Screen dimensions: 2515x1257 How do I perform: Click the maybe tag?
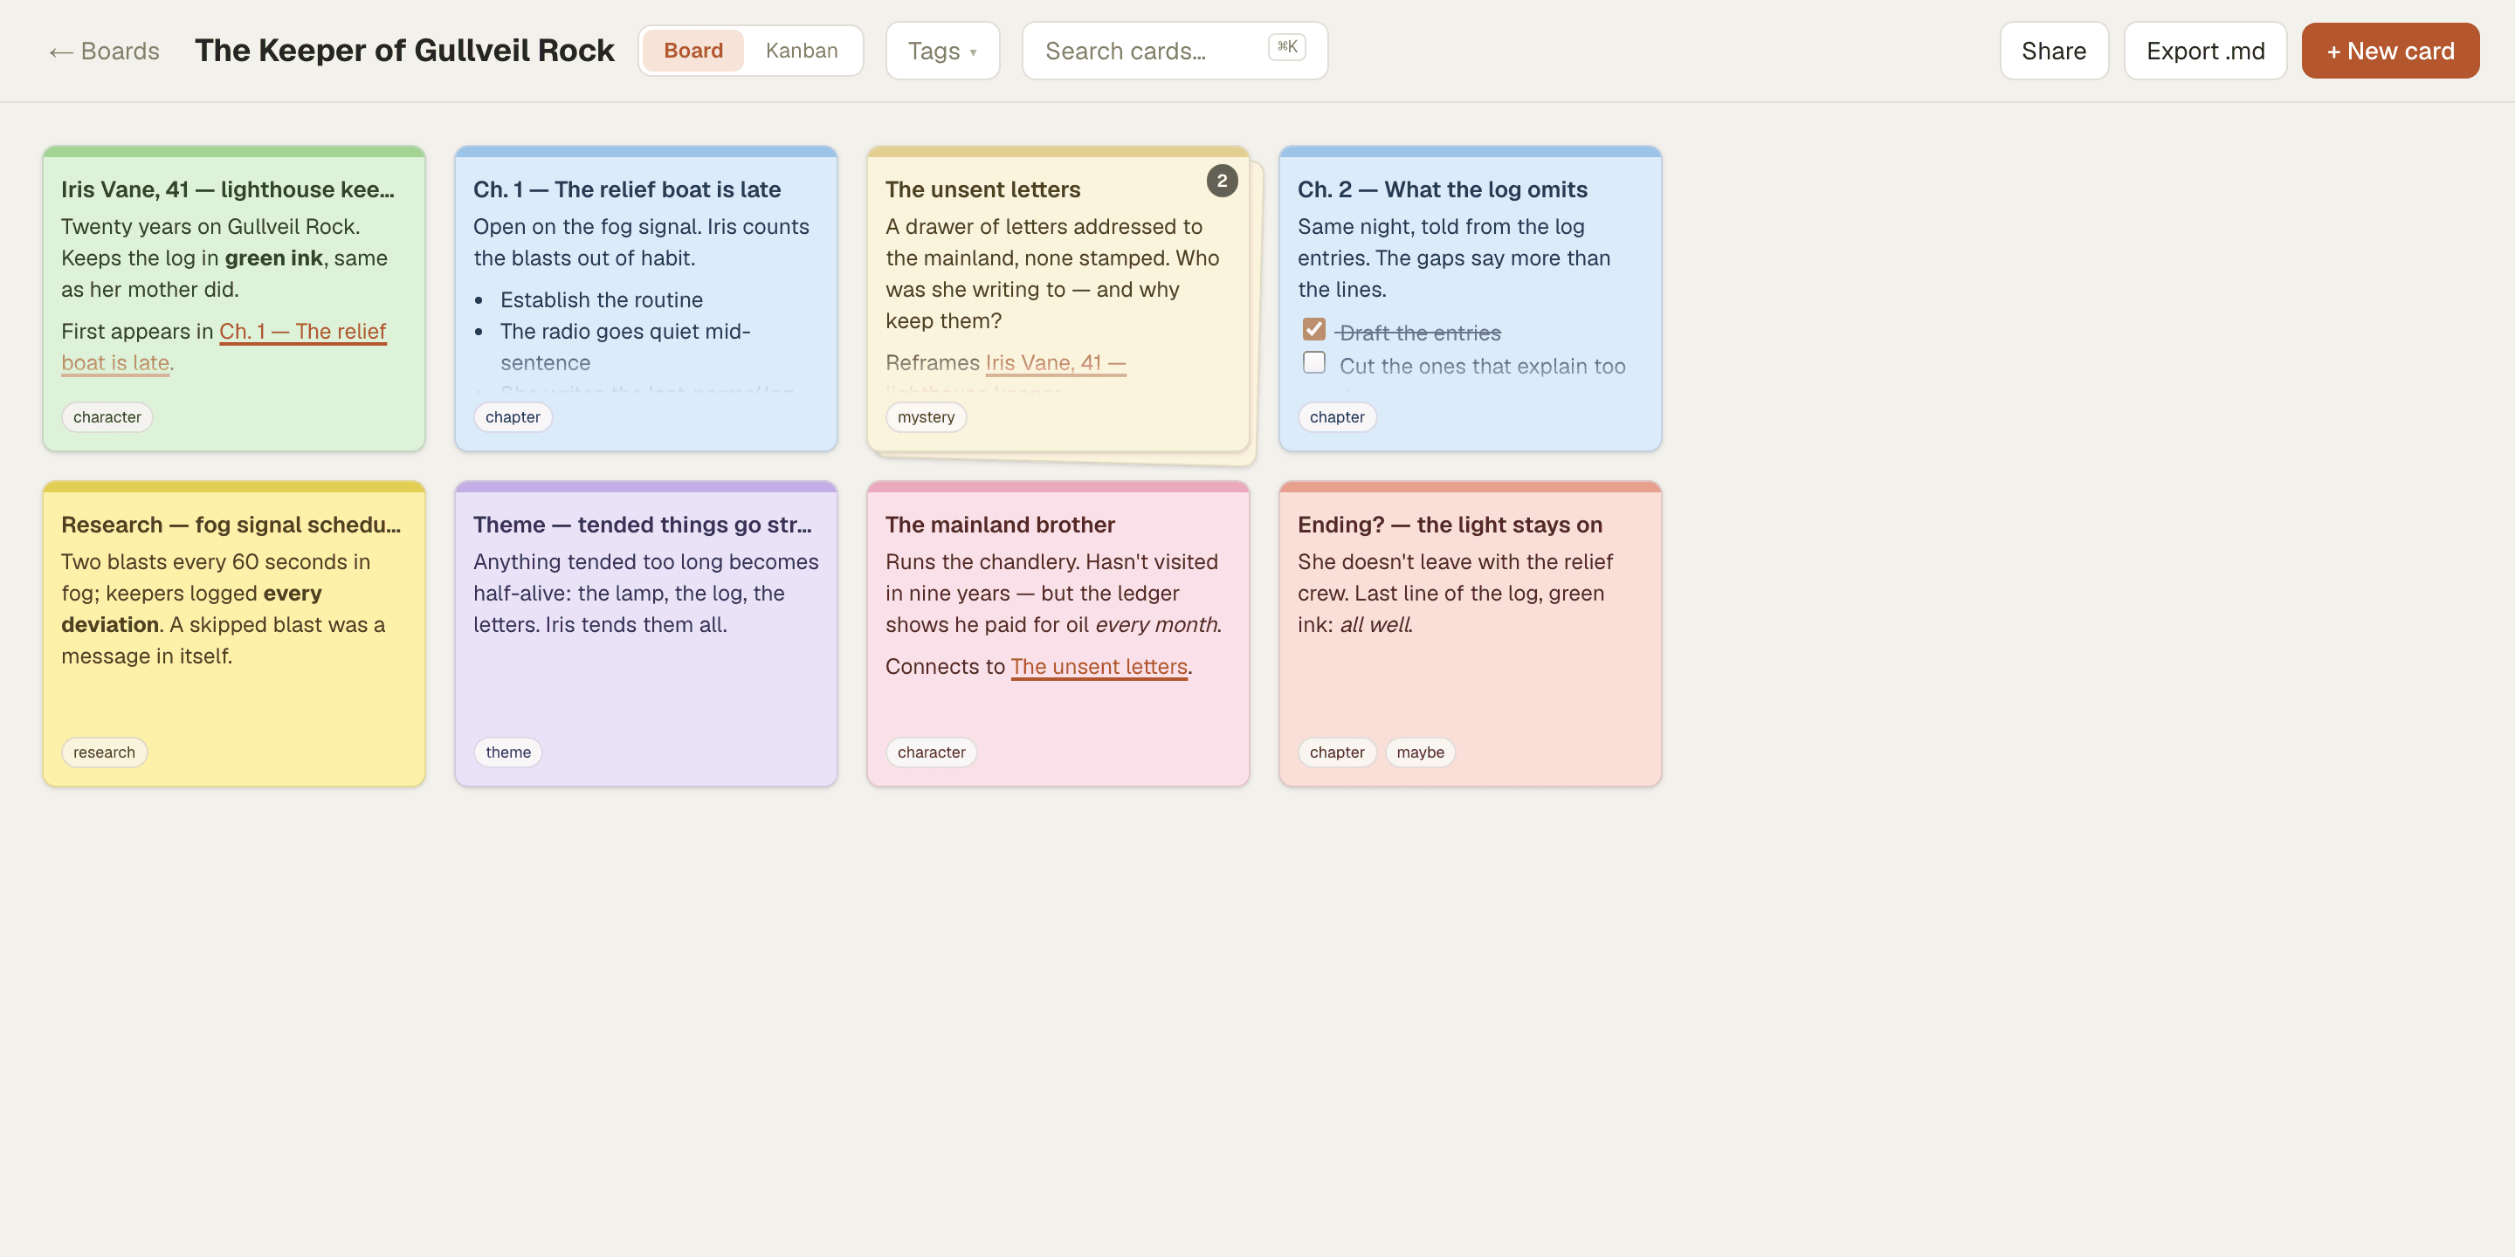click(x=1420, y=752)
